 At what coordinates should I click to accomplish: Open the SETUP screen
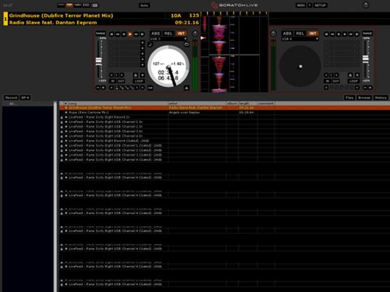coord(320,5)
